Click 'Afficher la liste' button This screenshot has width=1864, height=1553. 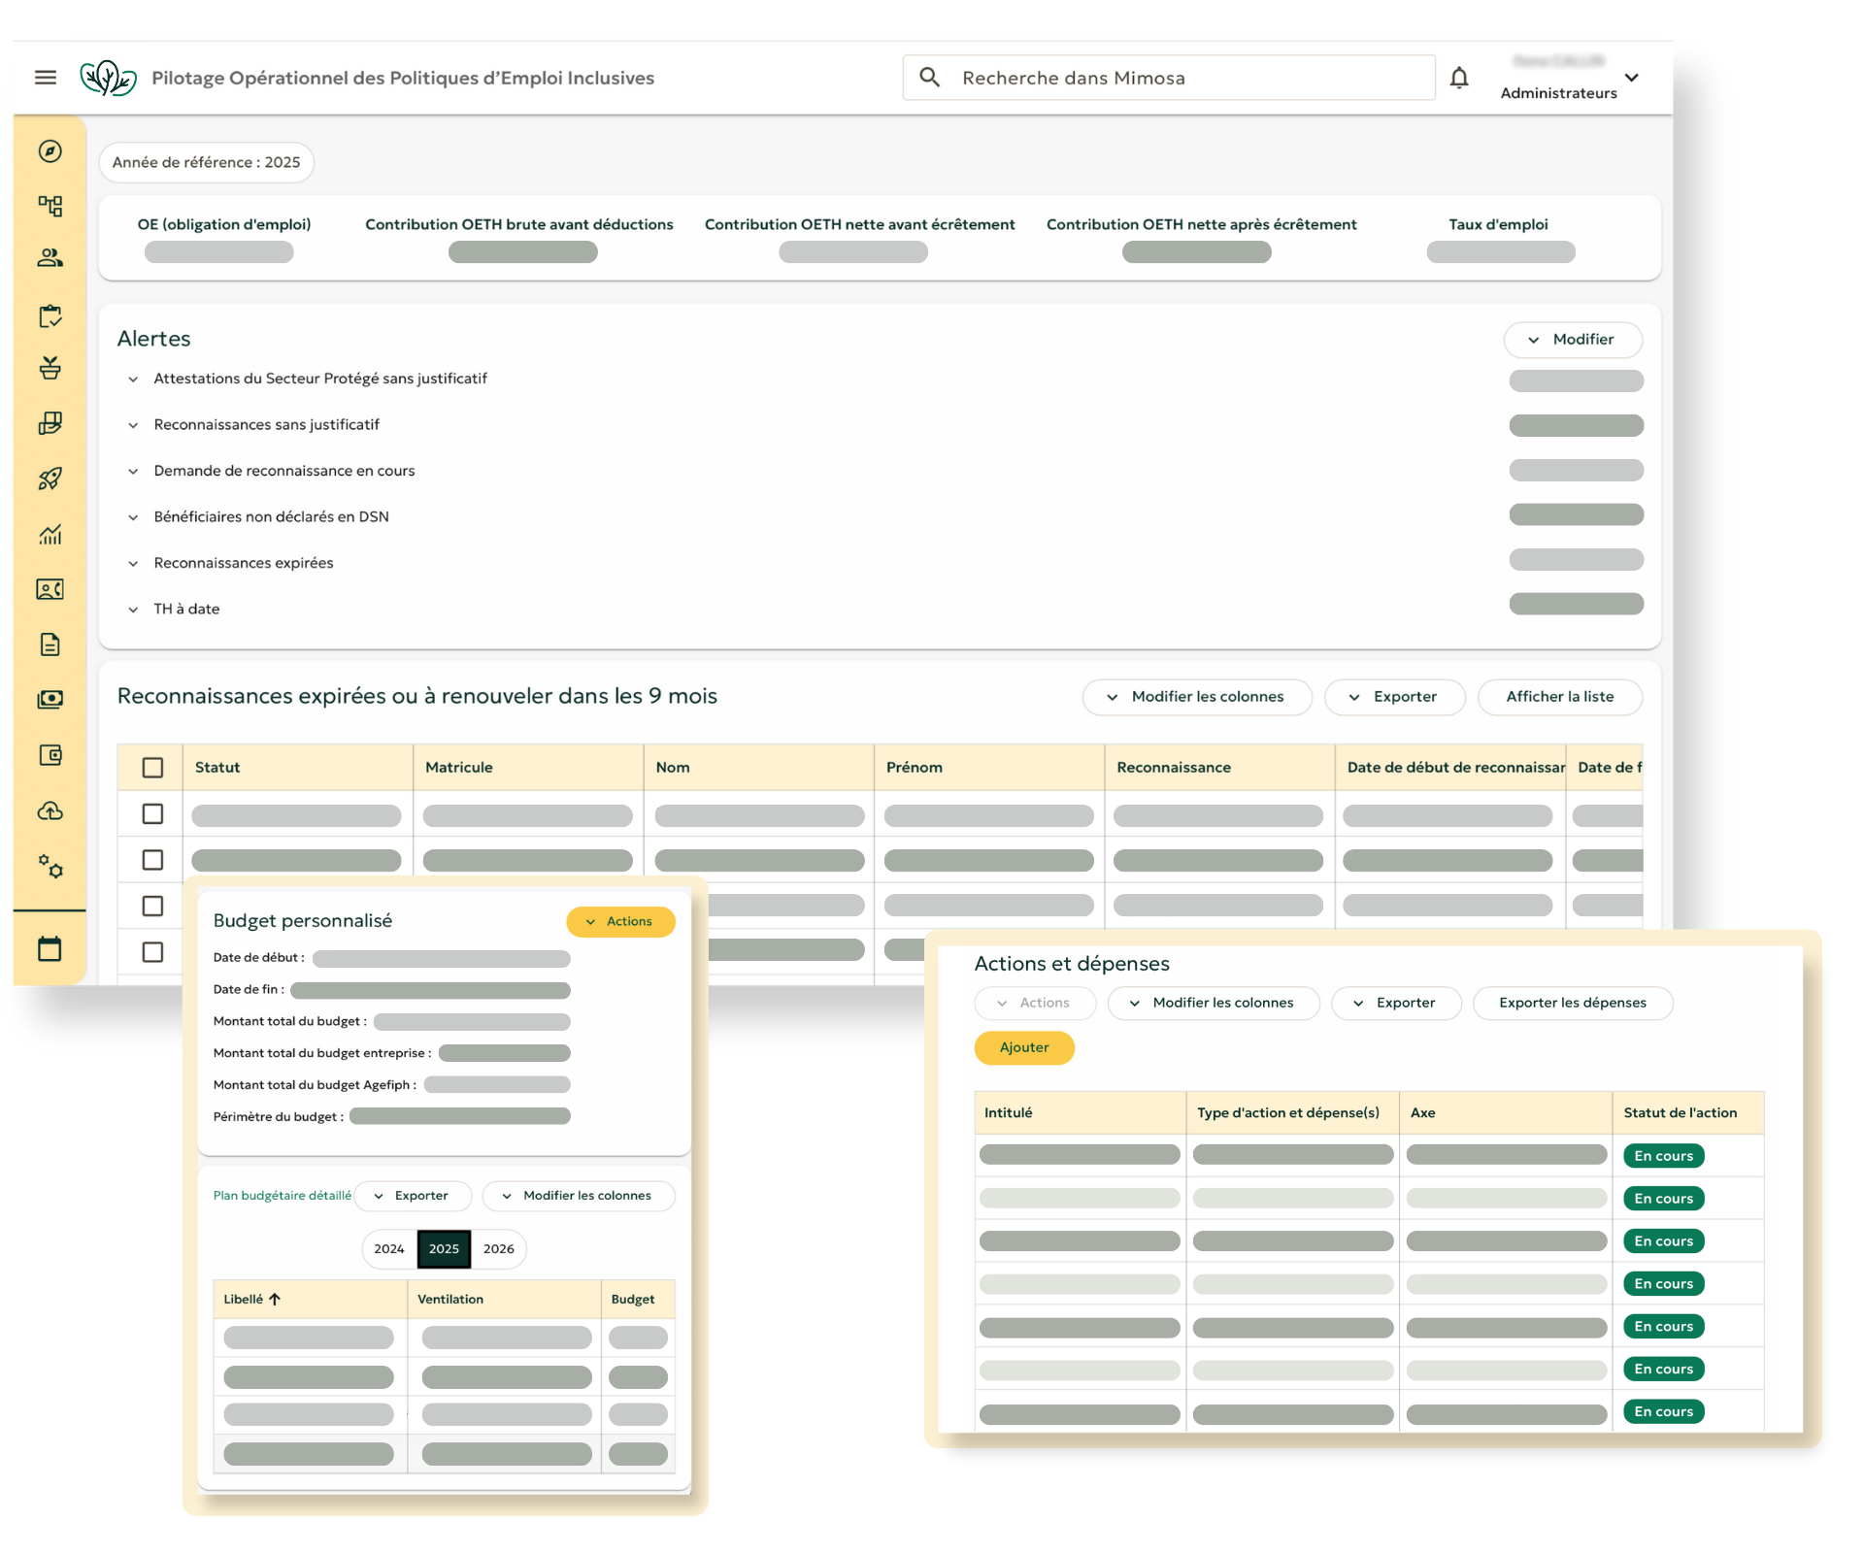pyautogui.click(x=1559, y=697)
